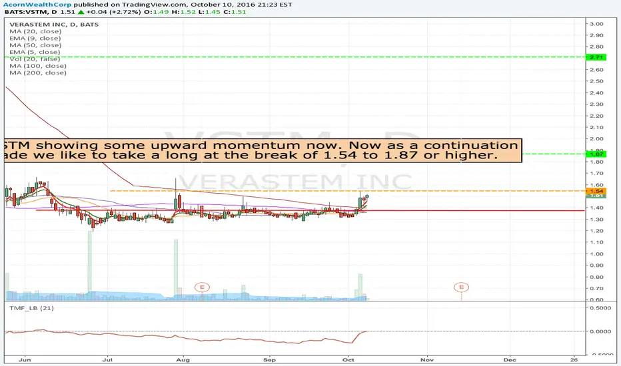This screenshot has width=621, height=366.
Task: Click the Vol (20, false) indicator label
Action: (x=35, y=59)
